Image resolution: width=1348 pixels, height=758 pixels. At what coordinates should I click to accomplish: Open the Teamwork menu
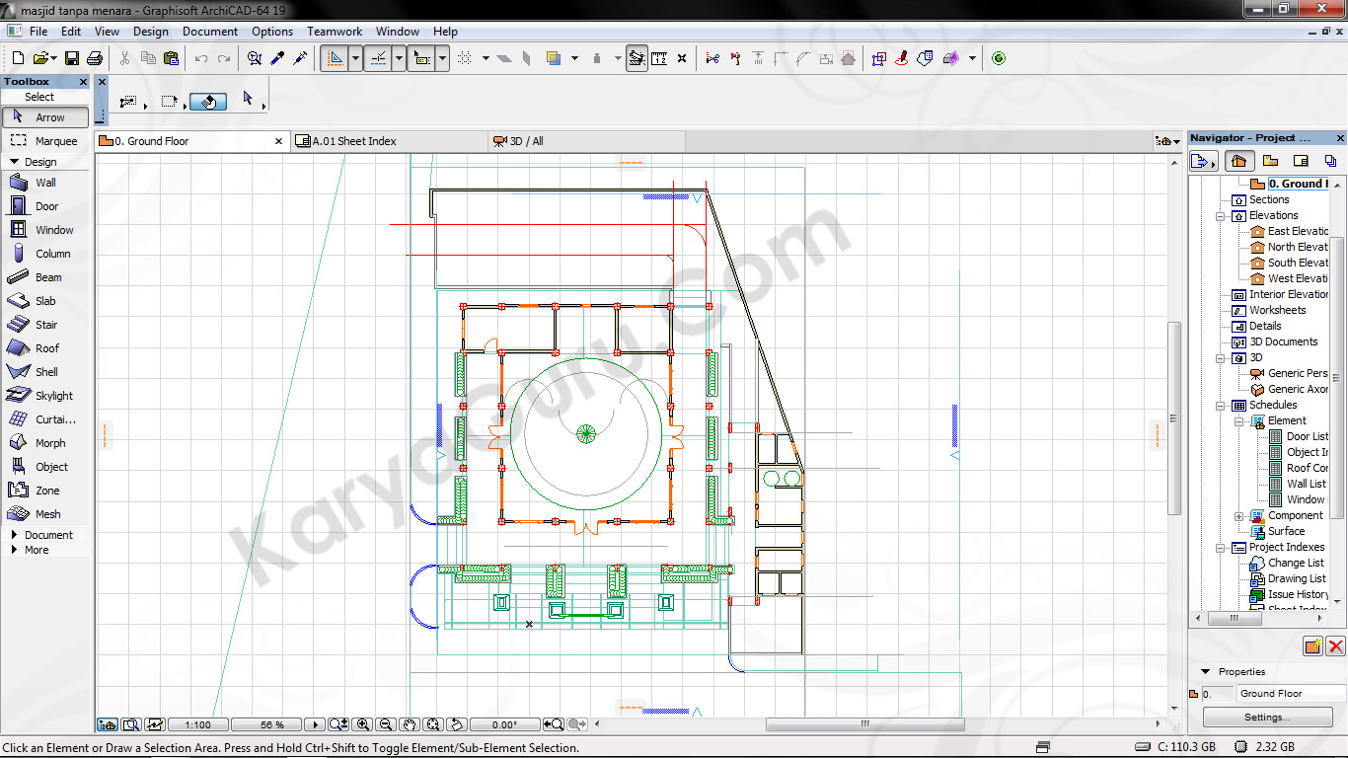click(x=334, y=32)
